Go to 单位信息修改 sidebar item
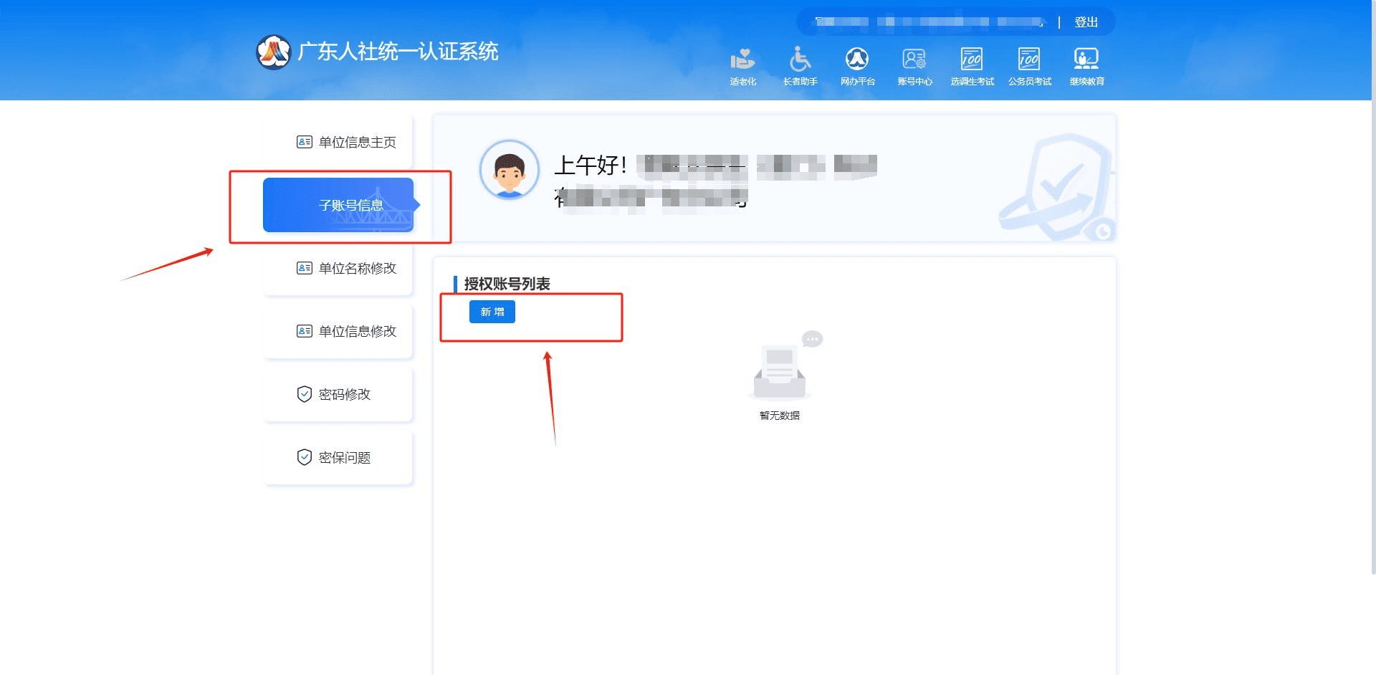Screen dimensions: 1376x675 coord(346,331)
